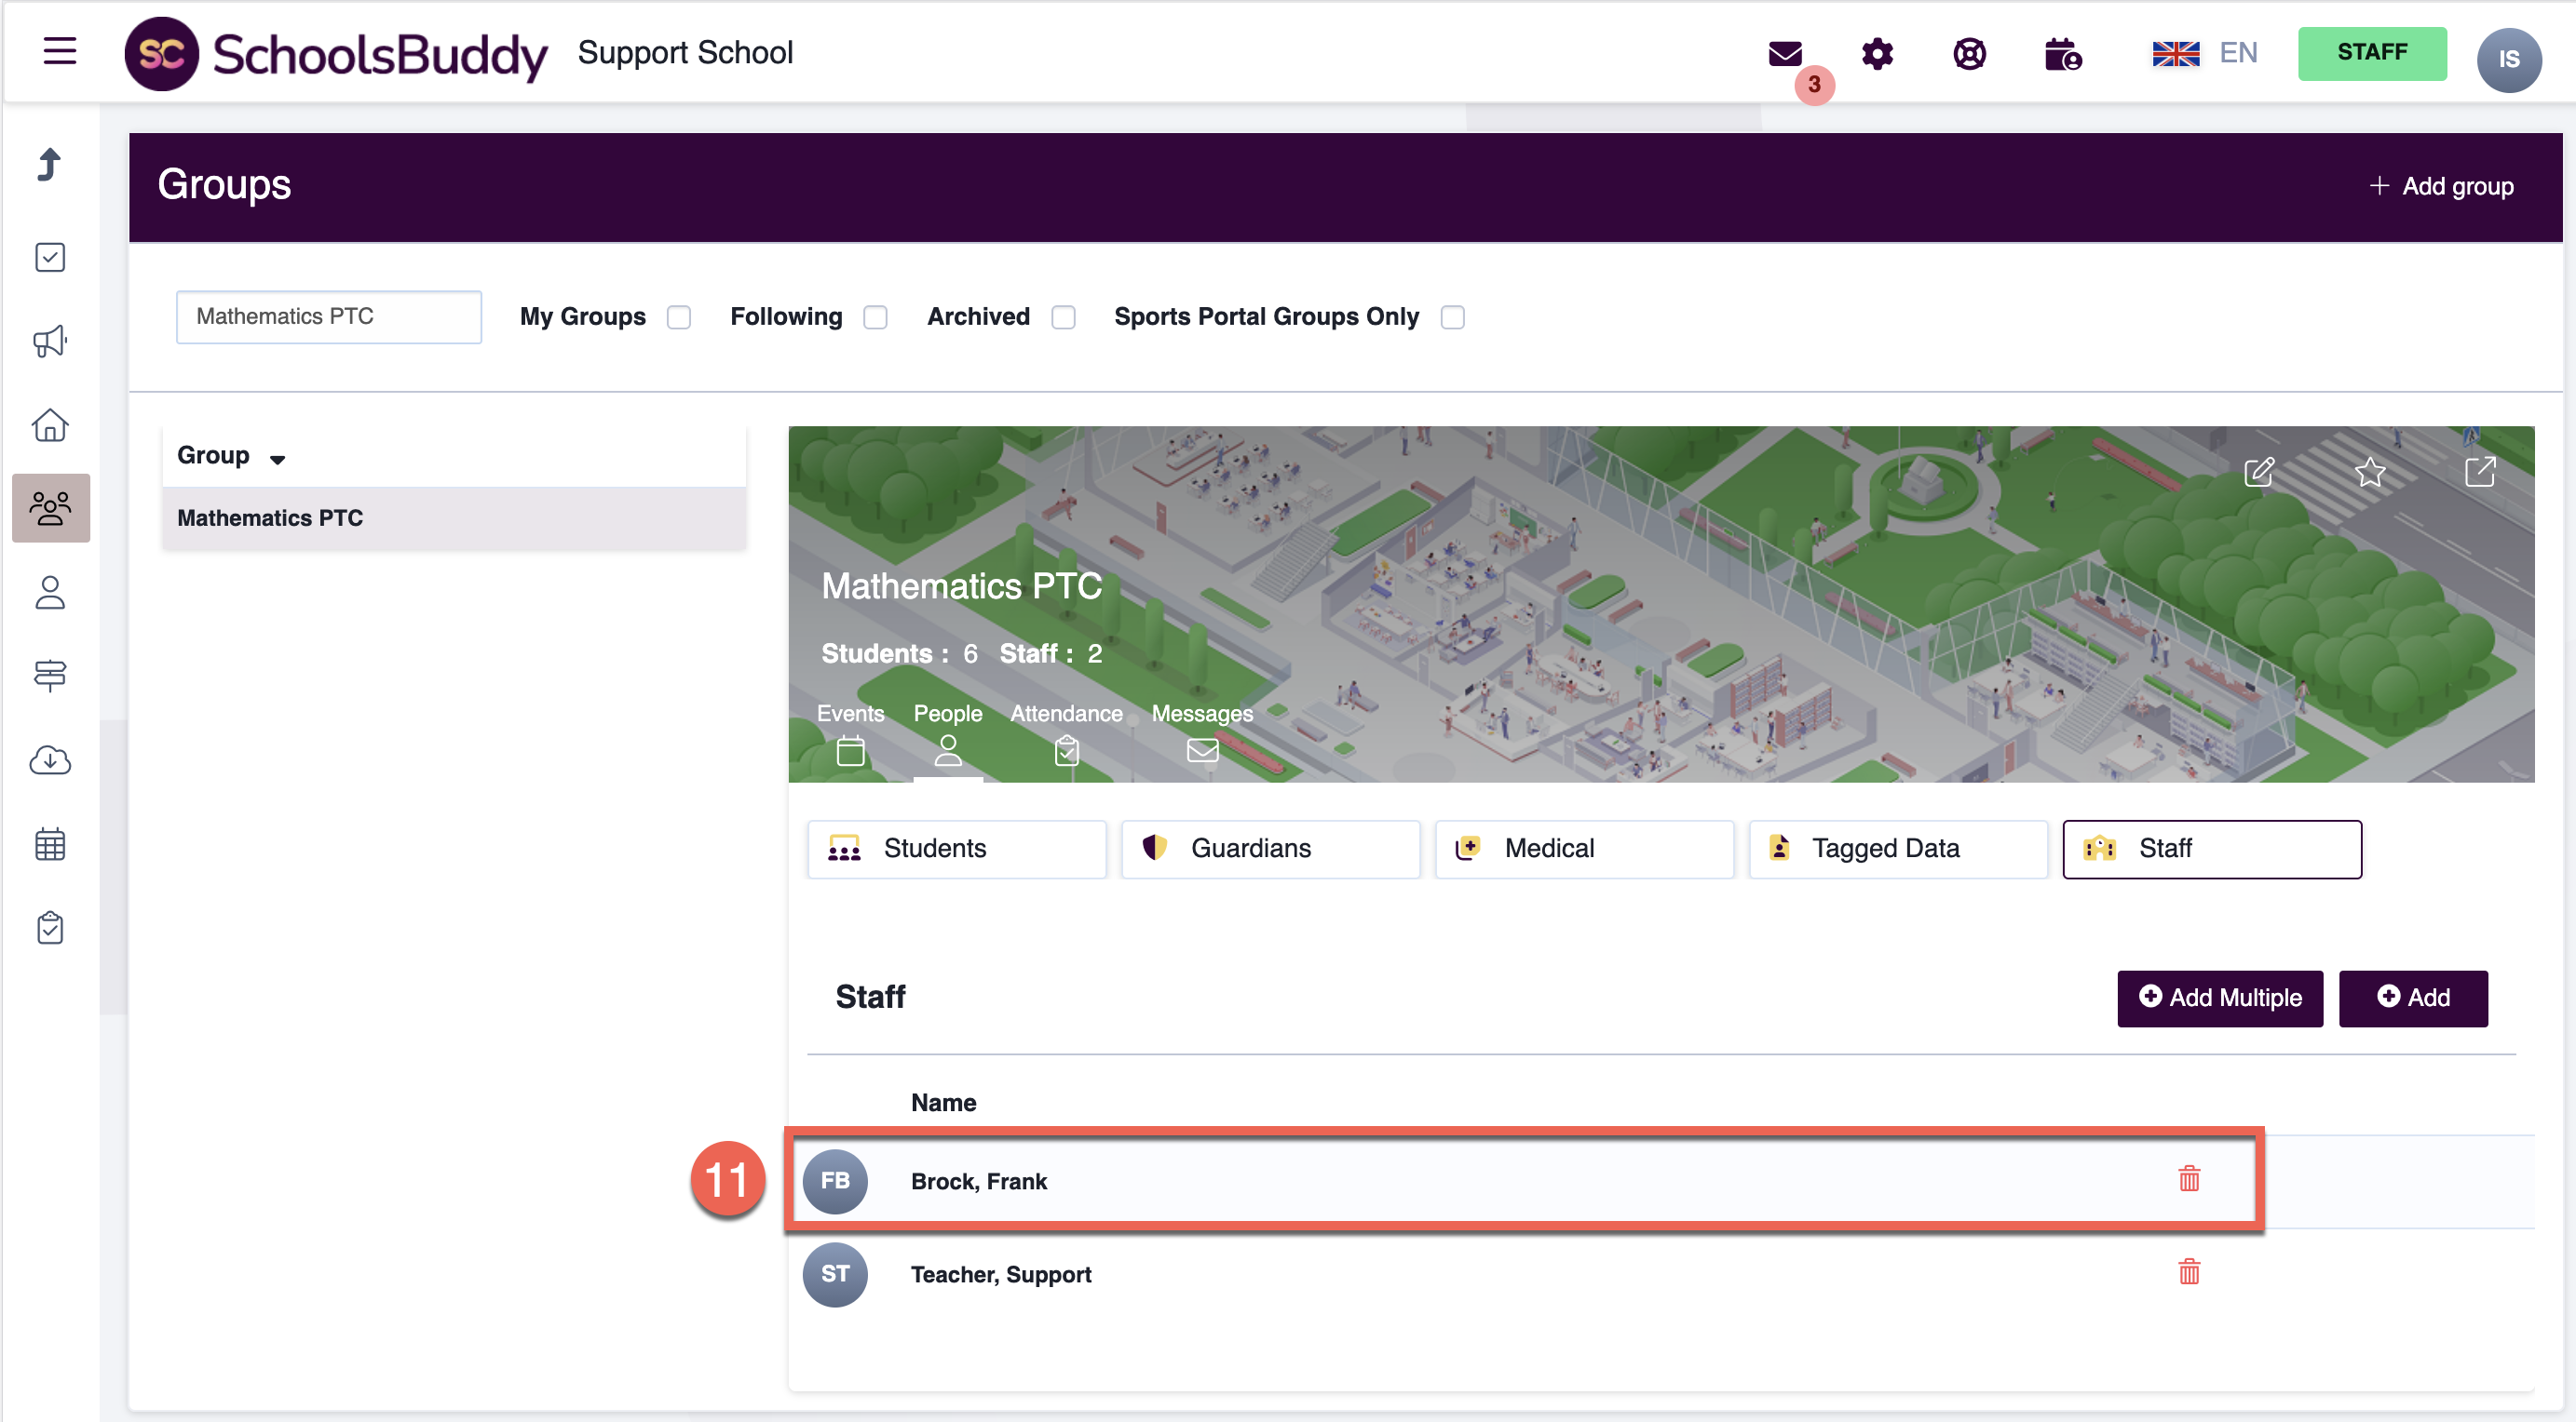Open the hamburger menu
Viewport: 2576px width, 1422px height.
[x=60, y=51]
